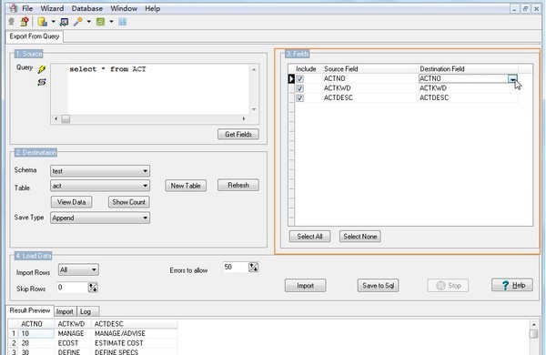
Task: Click the ACTDESC destination field cell
Action: pyautogui.click(x=468, y=98)
